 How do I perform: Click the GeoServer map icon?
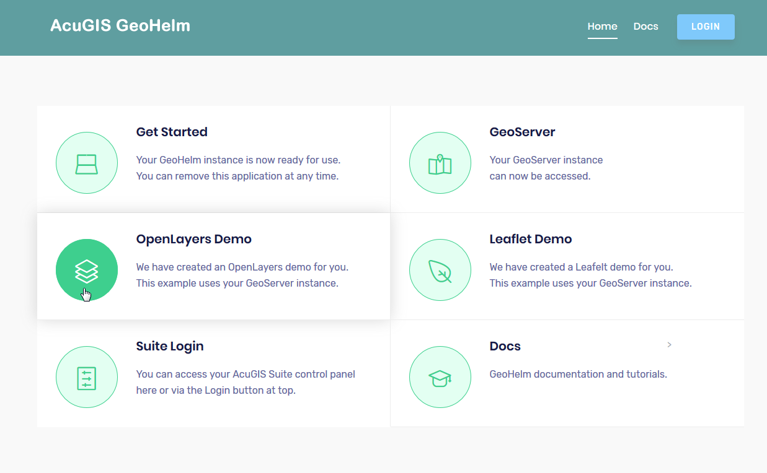[x=440, y=163]
